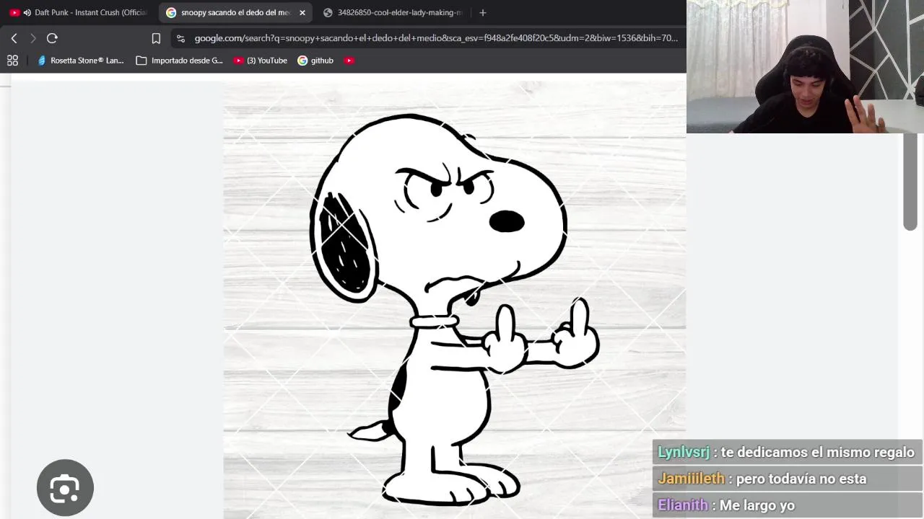Open the site information icon in address bar
Viewport: 924px width, 519px height.
(x=180, y=38)
